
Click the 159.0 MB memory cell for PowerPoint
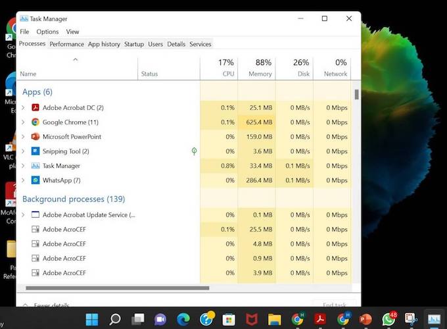pos(256,137)
